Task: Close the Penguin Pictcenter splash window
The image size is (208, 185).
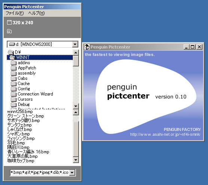Action: click(199, 47)
